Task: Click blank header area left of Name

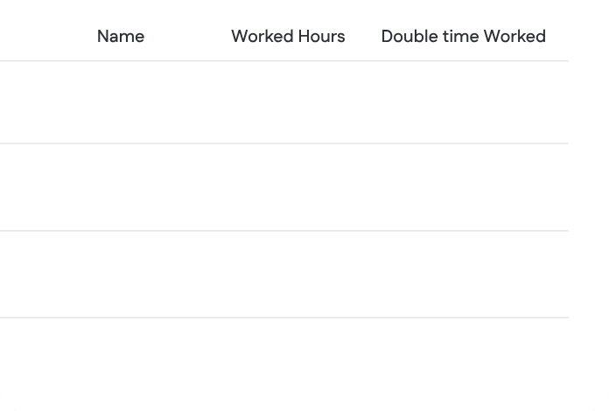Action: tap(35, 37)
